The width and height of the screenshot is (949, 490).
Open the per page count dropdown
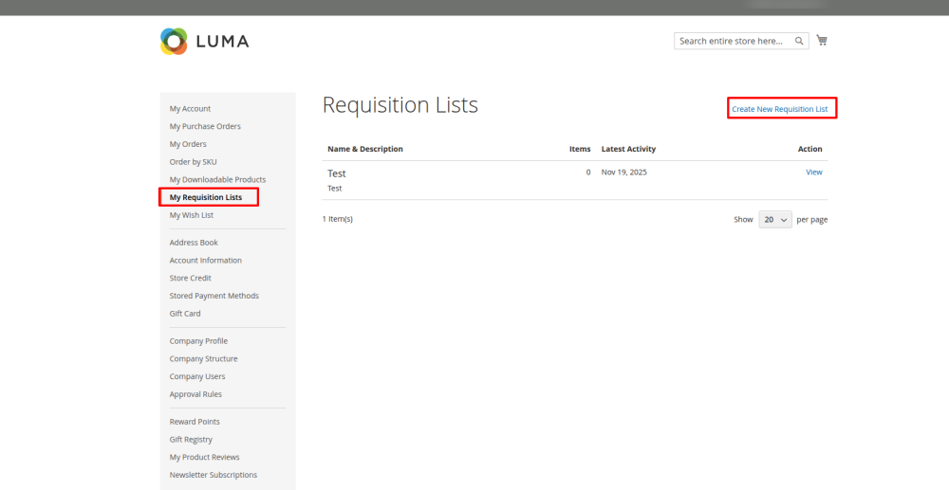point(774,219)
